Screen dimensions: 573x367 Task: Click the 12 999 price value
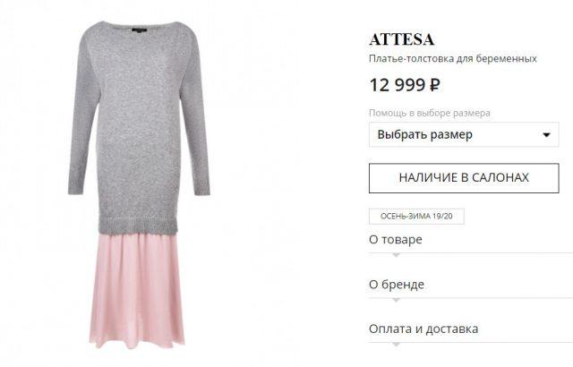tap(398, 85)
